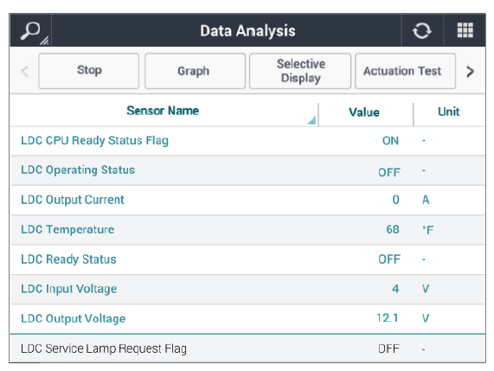
Task: Open the Graph view
Action: [x=195, y=71]
